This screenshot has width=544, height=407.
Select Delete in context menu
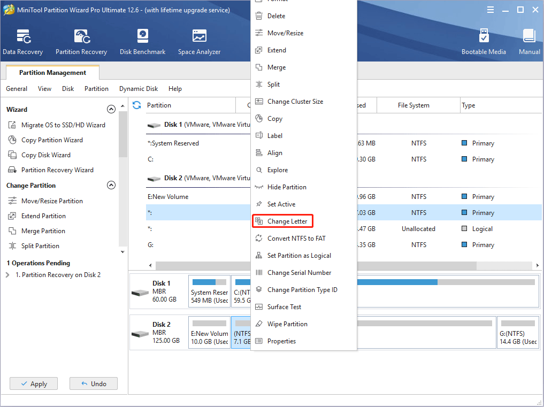click(304, 16)
